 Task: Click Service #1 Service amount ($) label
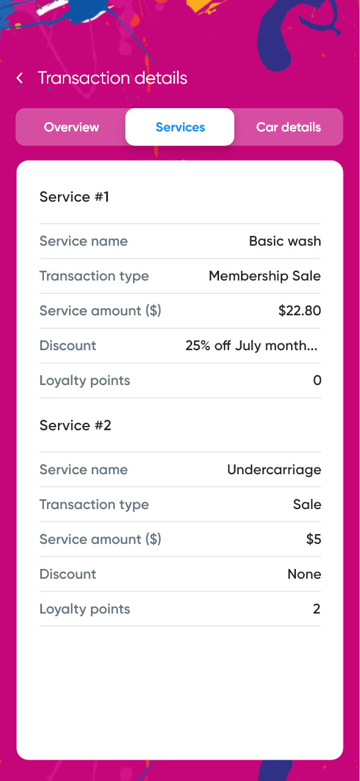[100, 310]
